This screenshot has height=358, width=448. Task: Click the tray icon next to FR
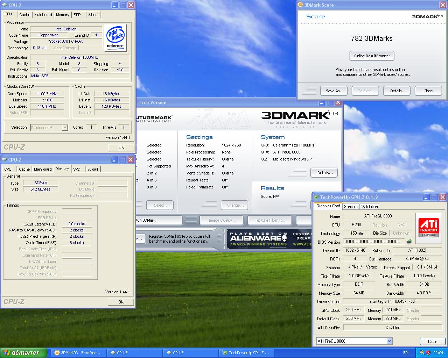coord(421,353)
